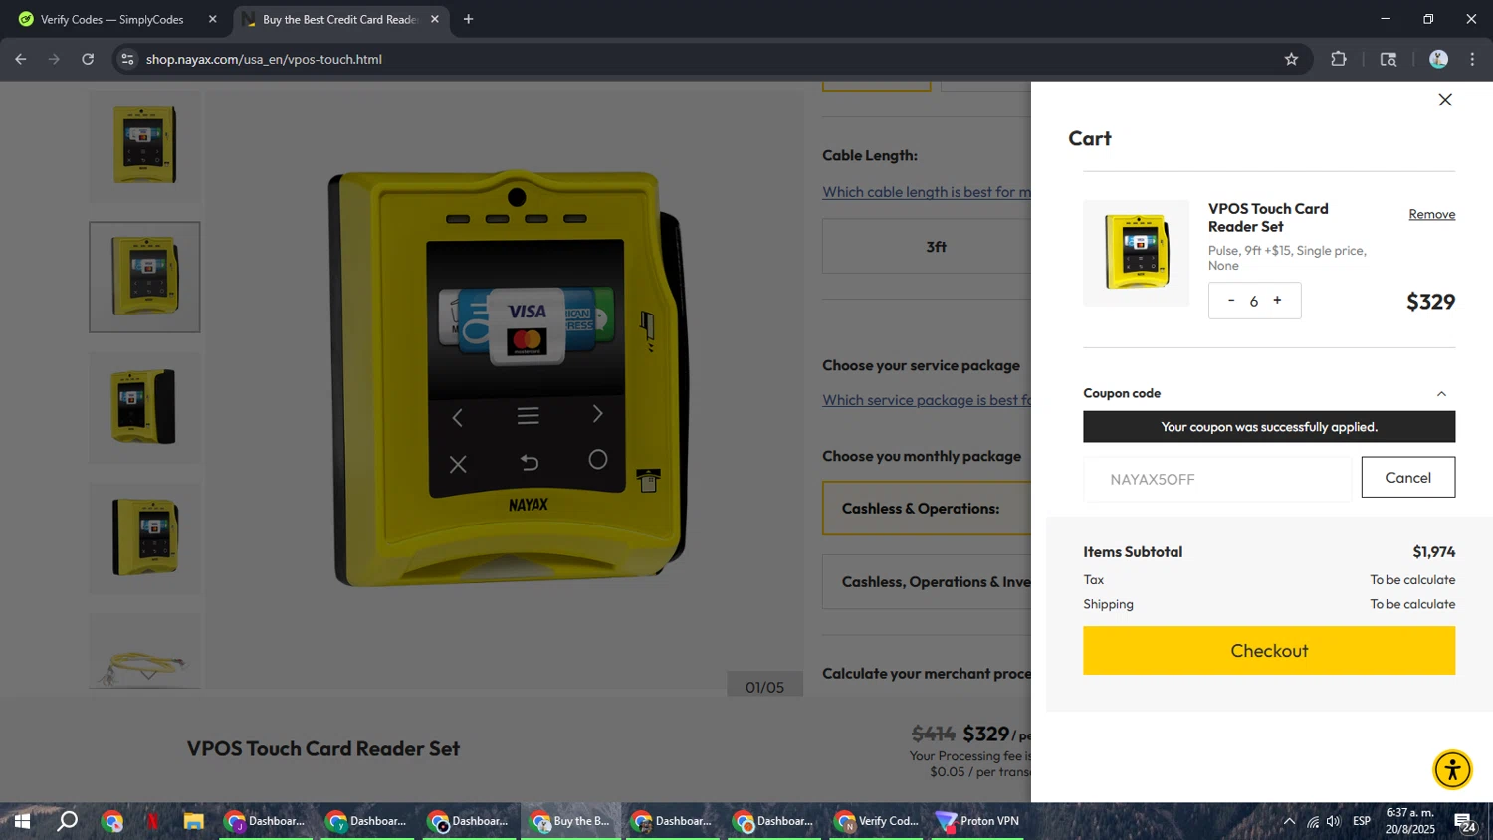Bookmark this page with star icon
This screenshot has height=840, width=1493.
pos(1291,59)
